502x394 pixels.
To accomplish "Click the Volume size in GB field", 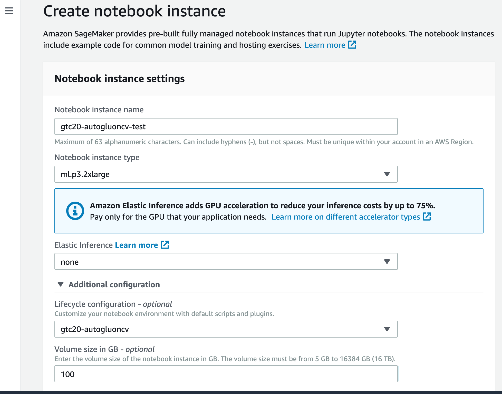I will pyautogui.click(x=226, y=374).
